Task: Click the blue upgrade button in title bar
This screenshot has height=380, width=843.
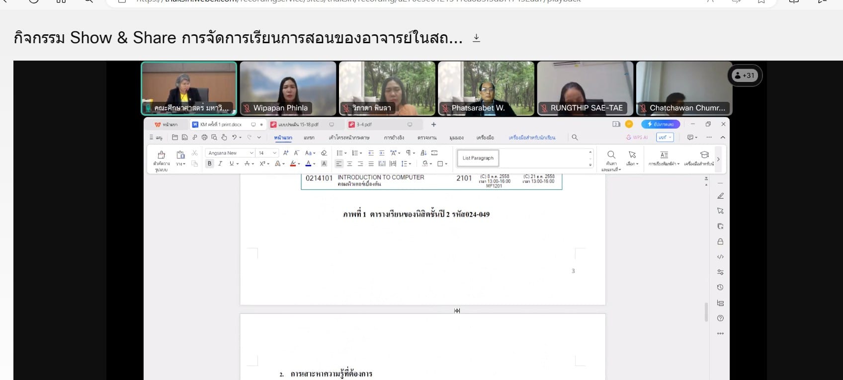Action: point(661,124)
